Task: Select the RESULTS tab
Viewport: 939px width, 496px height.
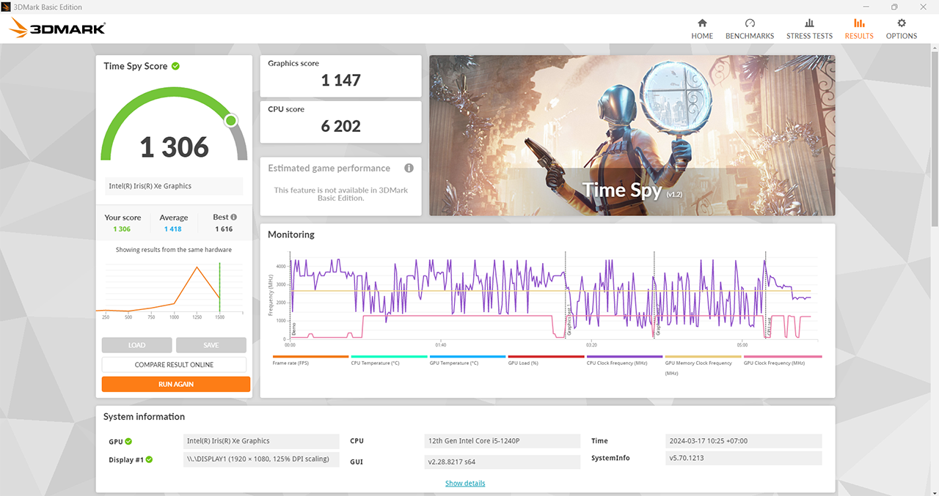Action: 859,29
